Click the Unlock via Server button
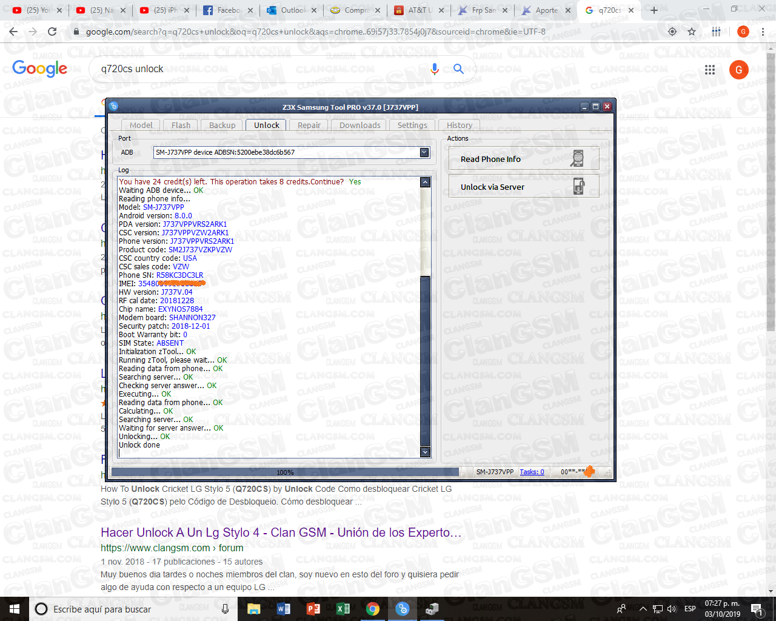The height and width of the screenshot is (621, 776). click(x=524, y=187)
